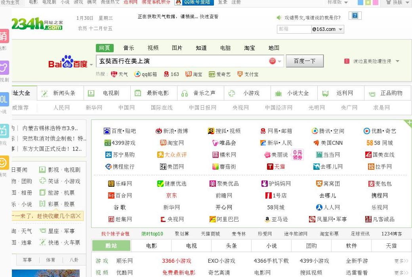The image size is (412, 277).
Task: Open the pink 萌 sidebar icon
Action: point(4,36)
